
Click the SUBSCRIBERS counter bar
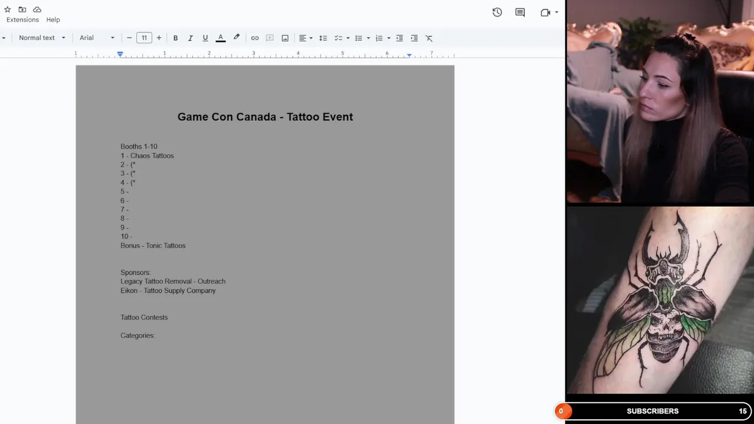pos(653,411)
